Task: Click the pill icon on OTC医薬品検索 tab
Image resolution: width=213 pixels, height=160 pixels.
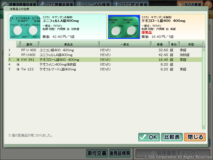Action: tap(42, 4)
